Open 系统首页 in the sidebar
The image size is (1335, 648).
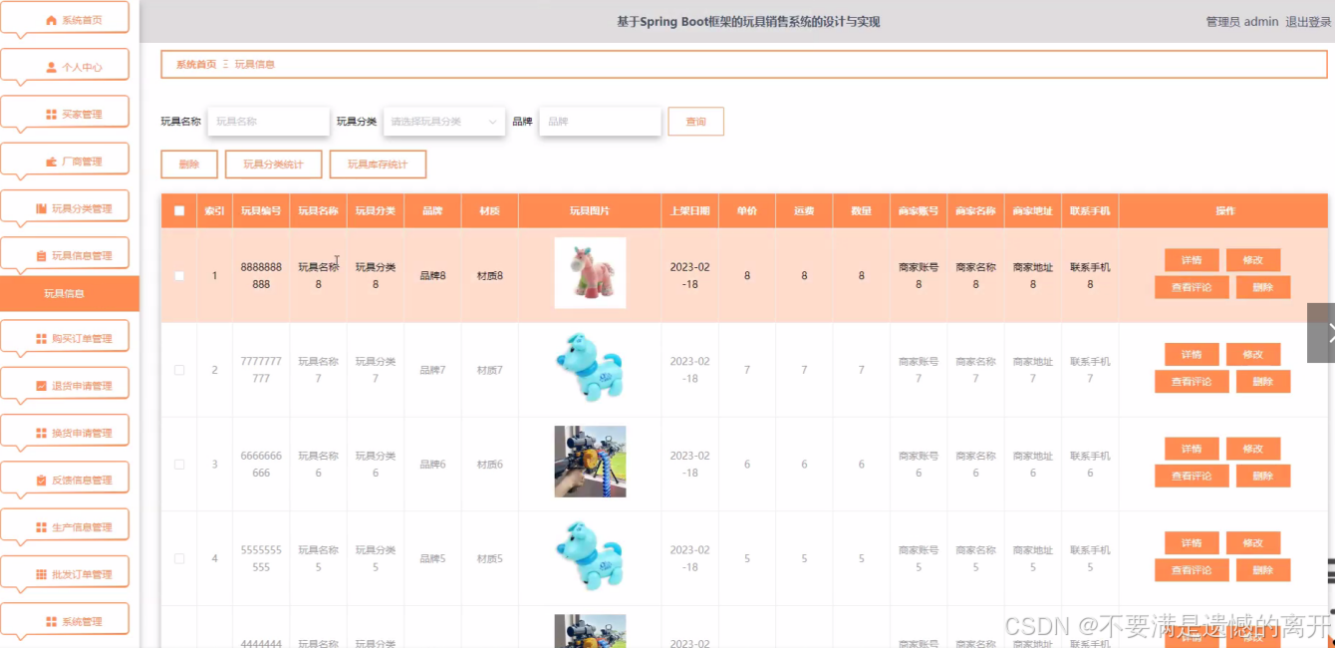point(65,20)
